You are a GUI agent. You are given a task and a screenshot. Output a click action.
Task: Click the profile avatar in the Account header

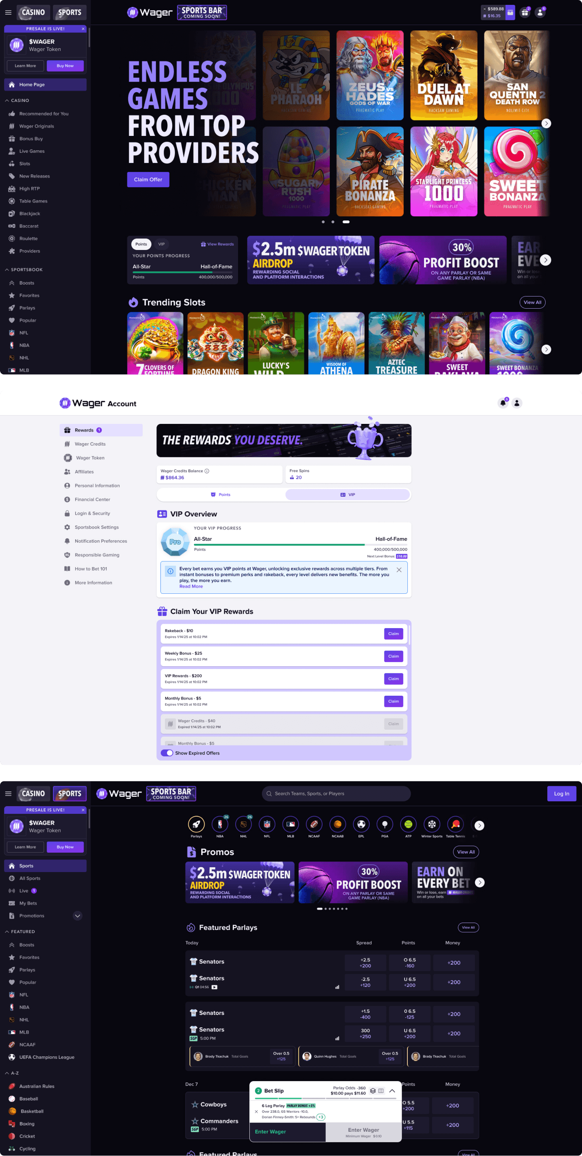pos(517,403)
